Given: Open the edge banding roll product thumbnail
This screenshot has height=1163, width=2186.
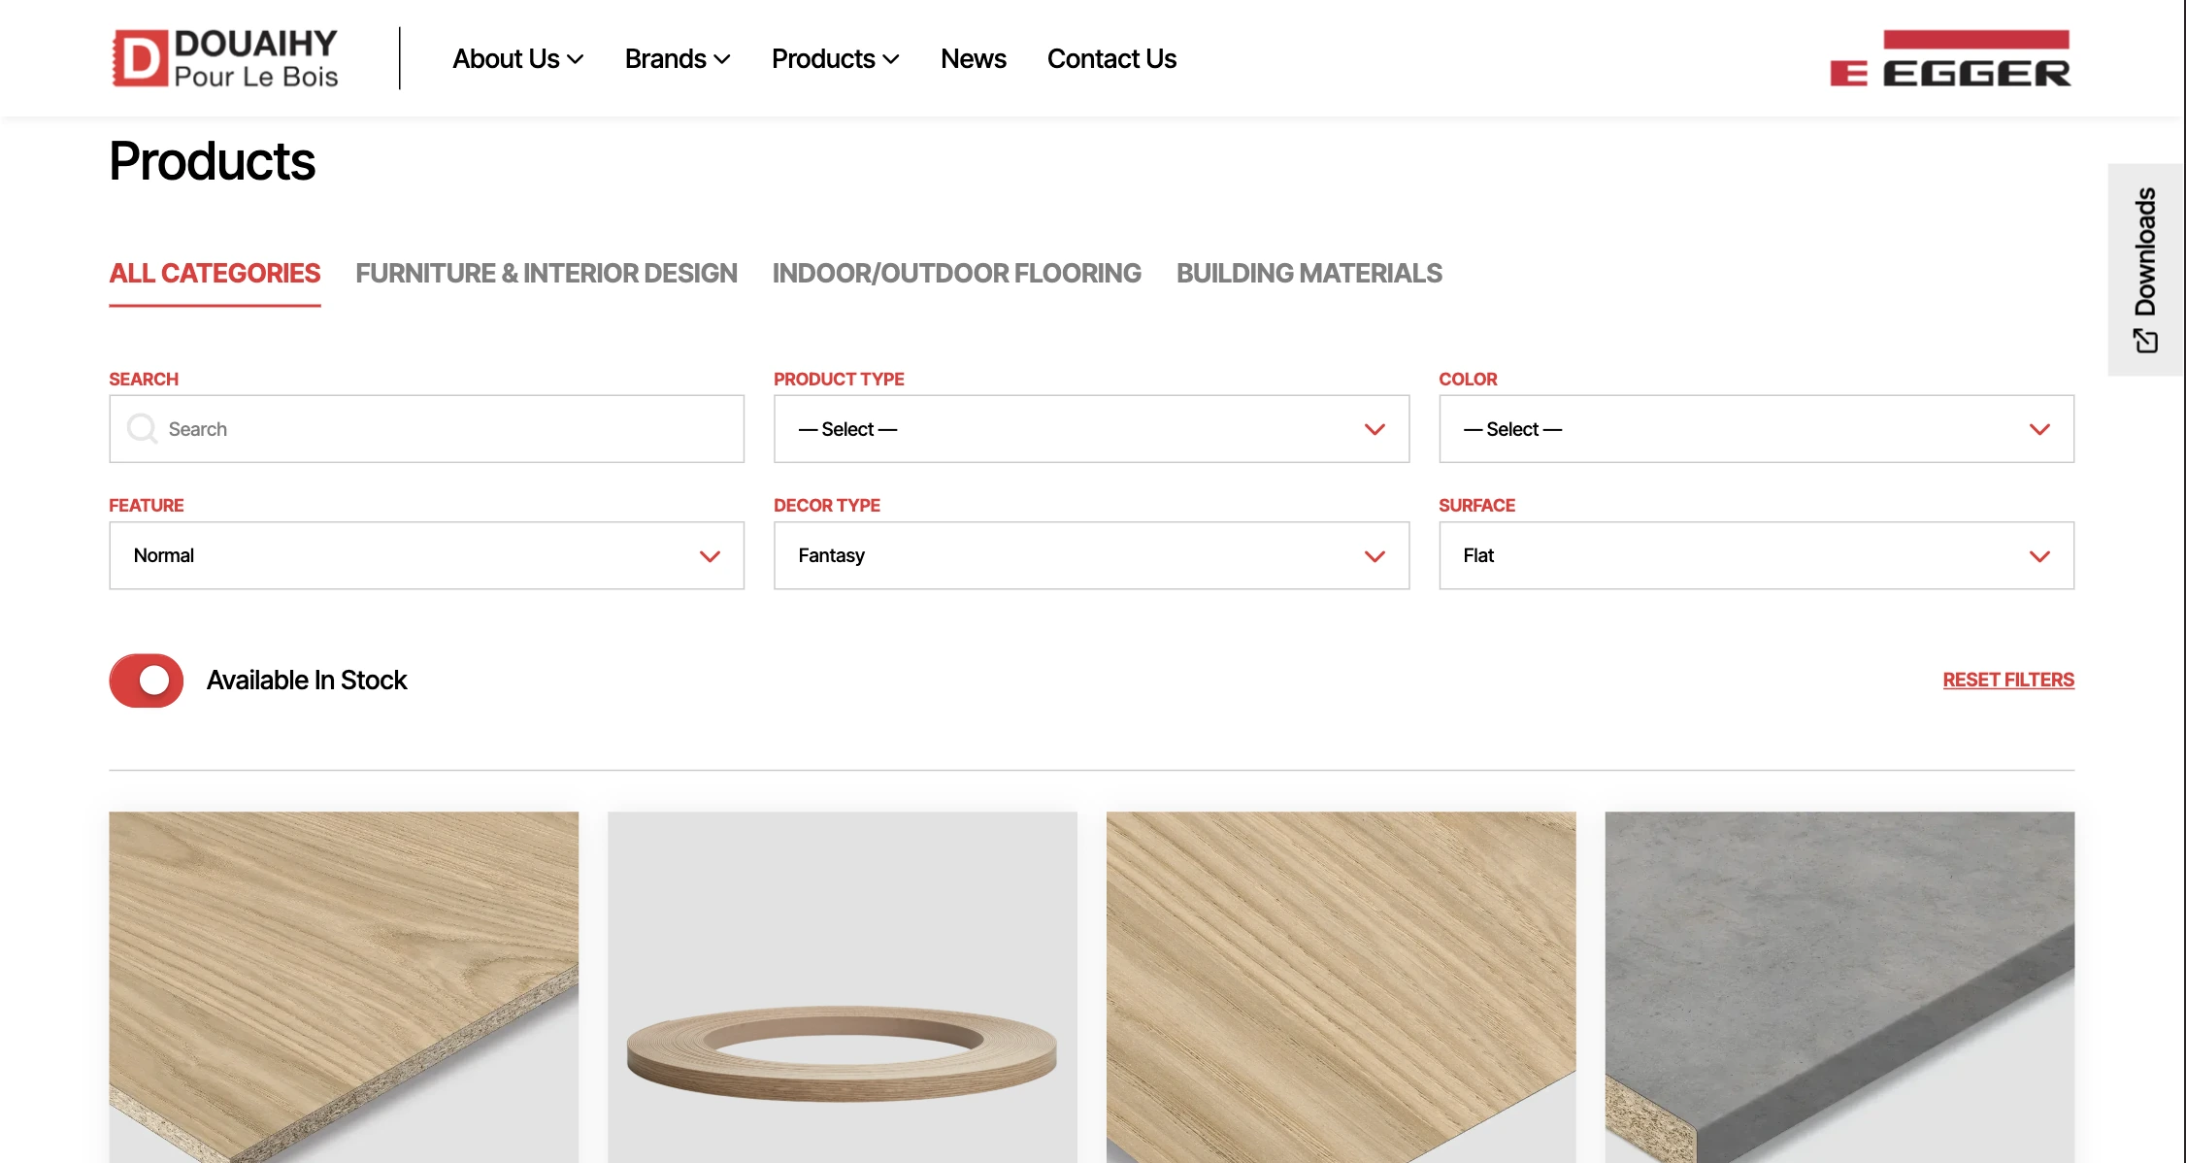Looking at the screenshot, I should pos(843,987).
